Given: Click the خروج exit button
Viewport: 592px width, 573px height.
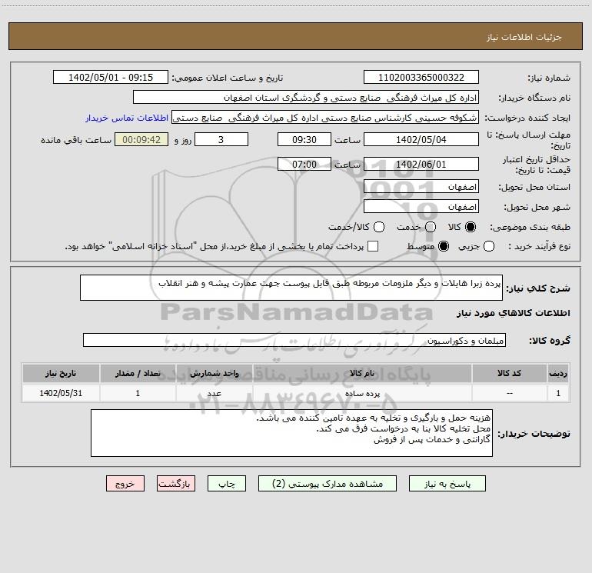Looking at the screenshot, I should click(125, 484).
